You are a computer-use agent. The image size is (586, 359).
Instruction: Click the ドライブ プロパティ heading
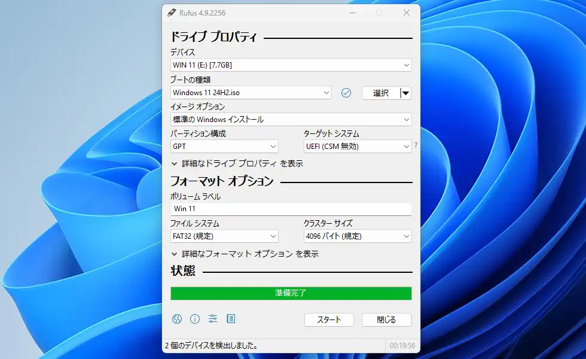214,36
